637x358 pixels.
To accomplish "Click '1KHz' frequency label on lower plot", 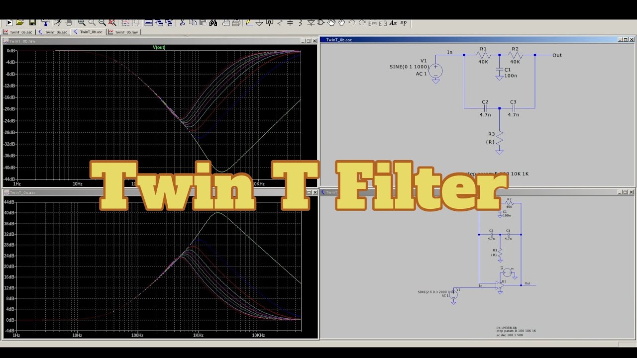I will pyautogui.click(x=198, y=335).
